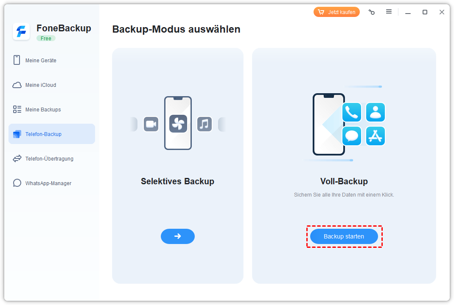The height and width of the screenshot is (305, 454).
Task: Open WhatsApp-Manager from sidebar
Action: click(x=48, y=183)
